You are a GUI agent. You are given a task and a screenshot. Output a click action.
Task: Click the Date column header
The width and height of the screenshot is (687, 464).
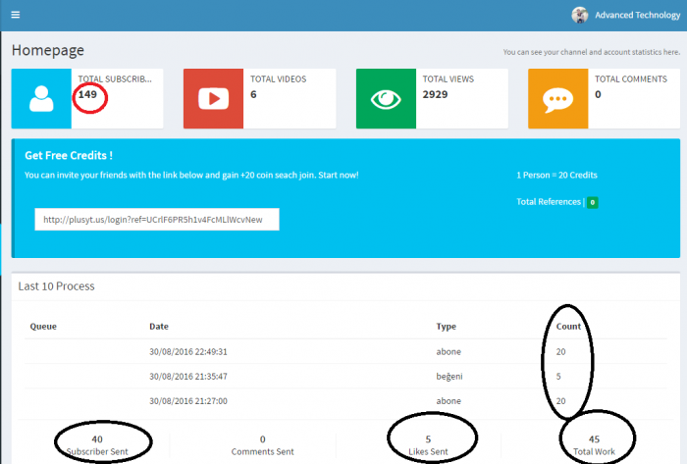[159, 327]
